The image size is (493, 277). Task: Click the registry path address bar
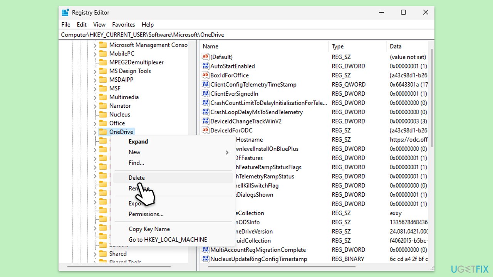(246, 35)
